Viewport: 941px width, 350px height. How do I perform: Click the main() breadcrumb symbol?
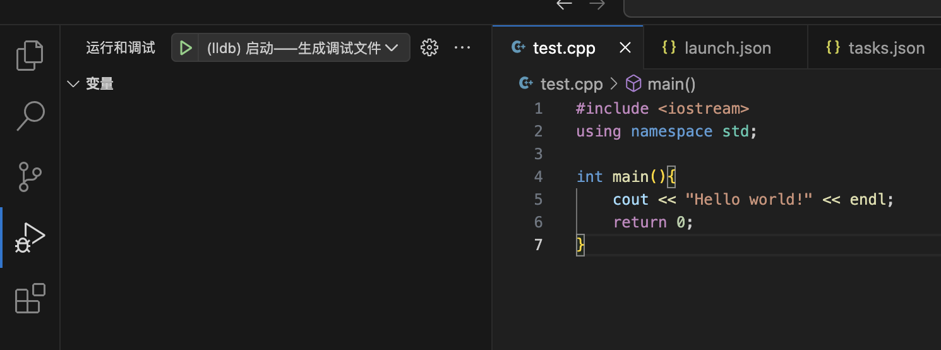[x=671, y=84]
